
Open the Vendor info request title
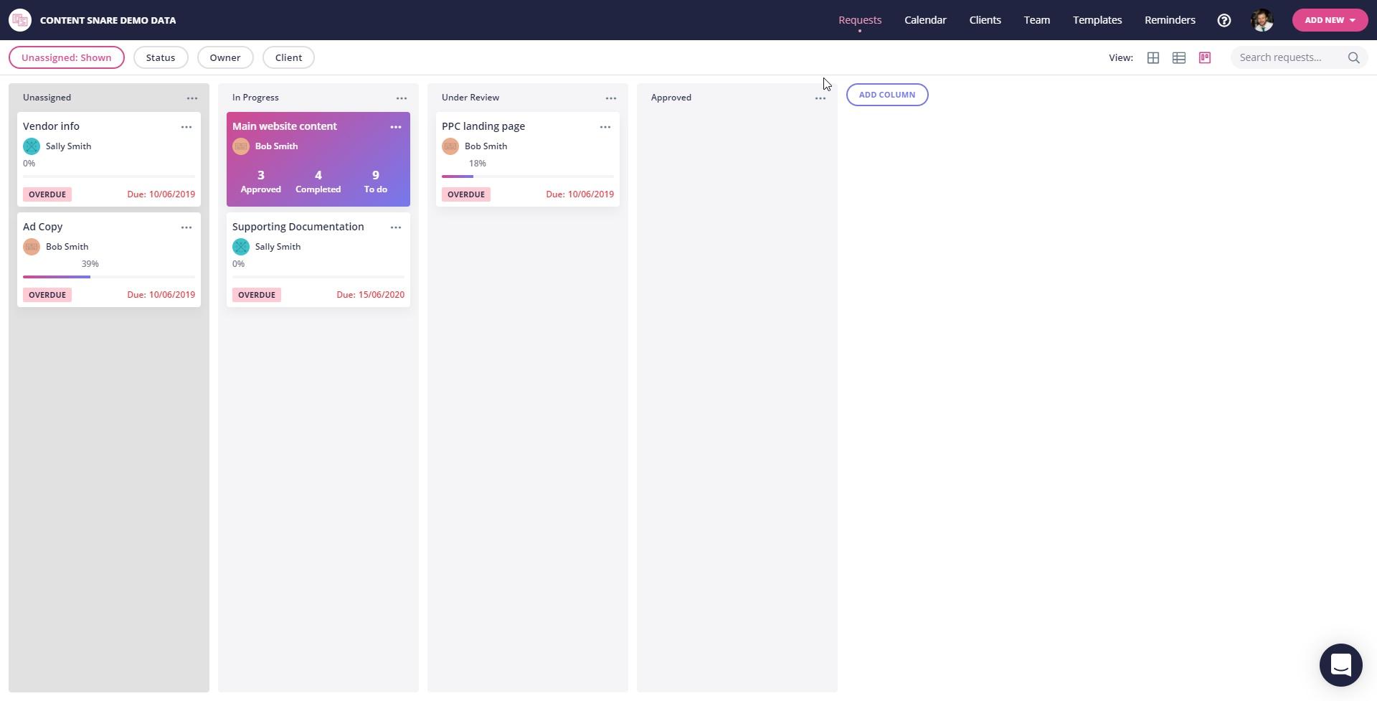tap(51, 126)
